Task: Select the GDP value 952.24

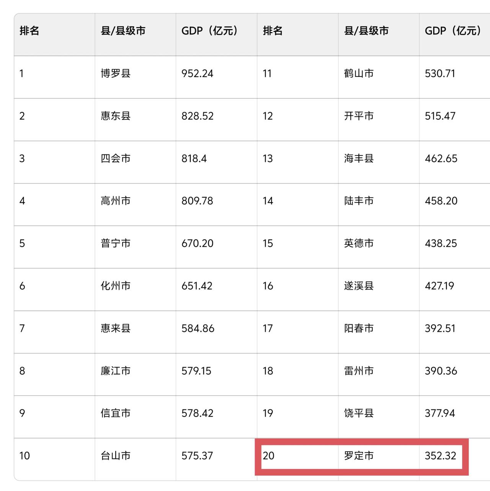Action: coord(198,73)
